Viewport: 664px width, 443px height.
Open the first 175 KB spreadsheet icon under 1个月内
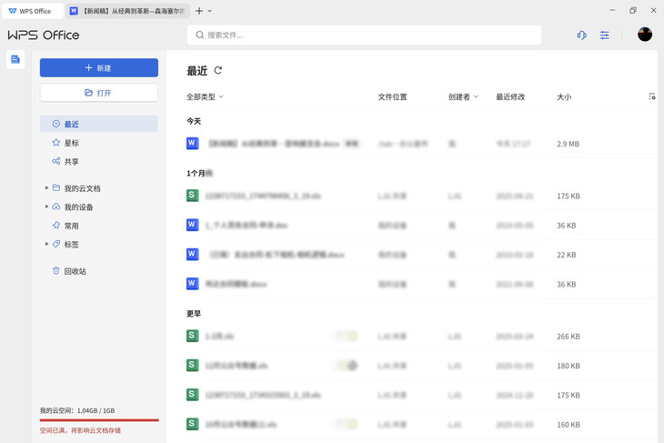point(192,196)
